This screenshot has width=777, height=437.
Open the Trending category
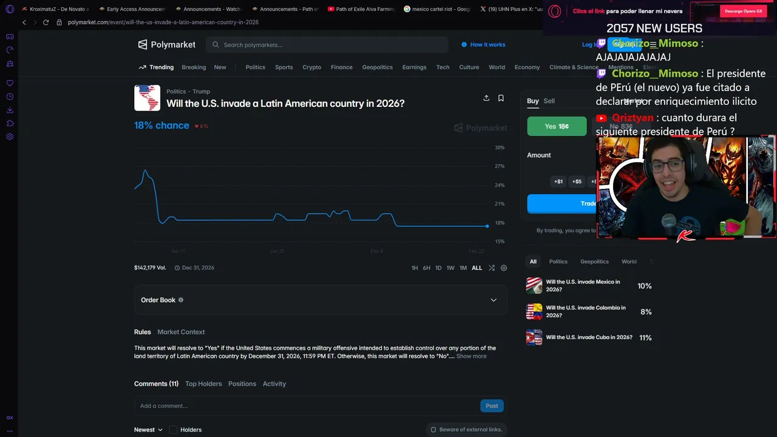[156, 67]
